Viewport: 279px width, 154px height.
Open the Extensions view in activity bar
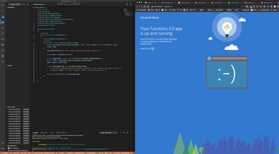[x=3, y=27]
